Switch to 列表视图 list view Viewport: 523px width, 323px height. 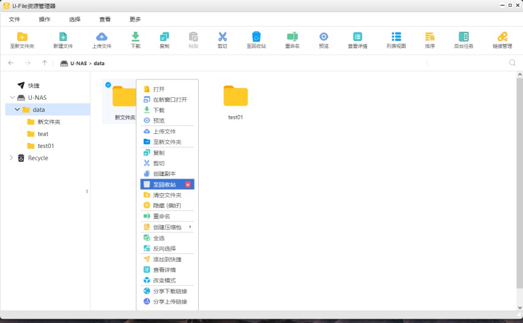[x=396, y=37]
